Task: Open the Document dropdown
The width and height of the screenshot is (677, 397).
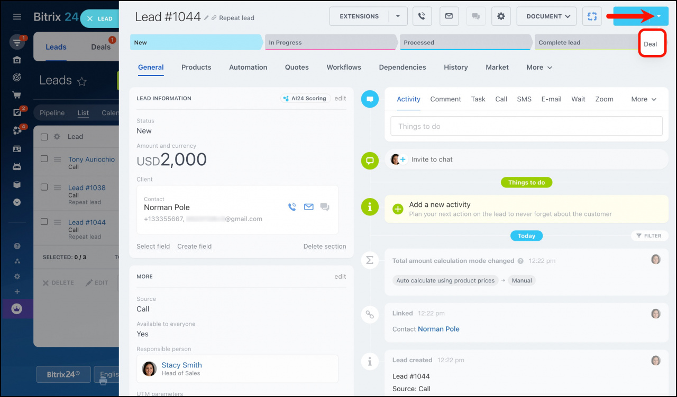Action: pos(546,16)
